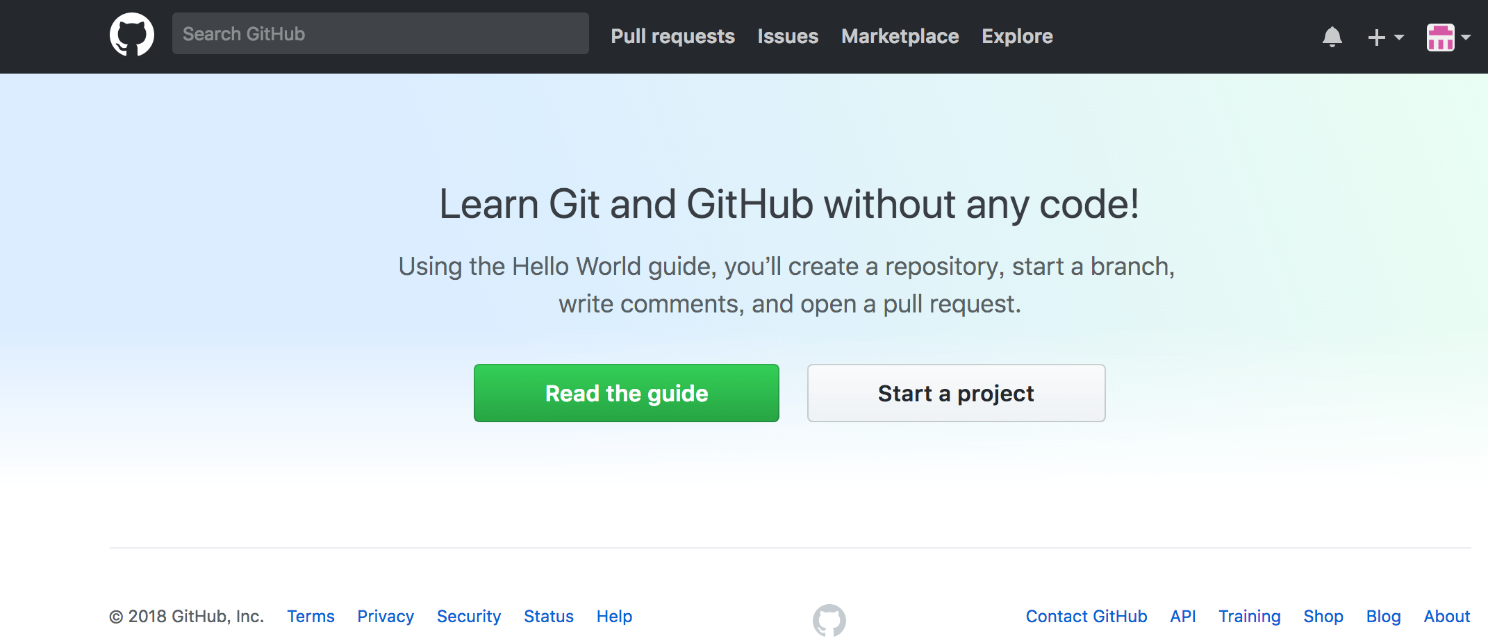
Task: Visit the Explore section
Action: pyautogui.click(x=1017, y=36)
